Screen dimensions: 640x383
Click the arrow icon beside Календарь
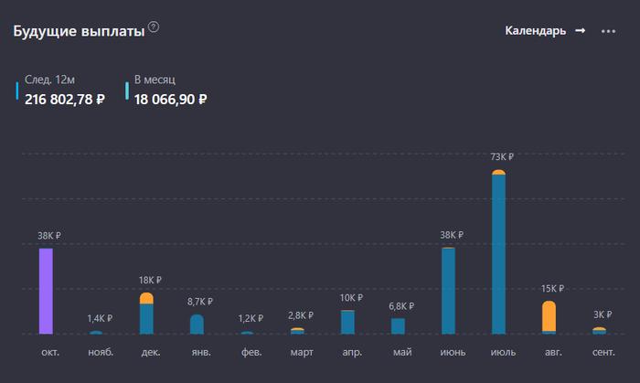(x=580, y=31)
